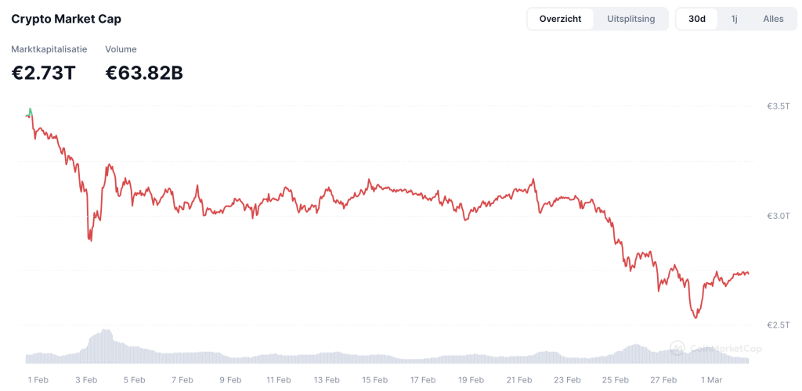Click the €3.5T y-axis label
The width and height of the screenshot is (802, 391).
(x=778, y=106)
